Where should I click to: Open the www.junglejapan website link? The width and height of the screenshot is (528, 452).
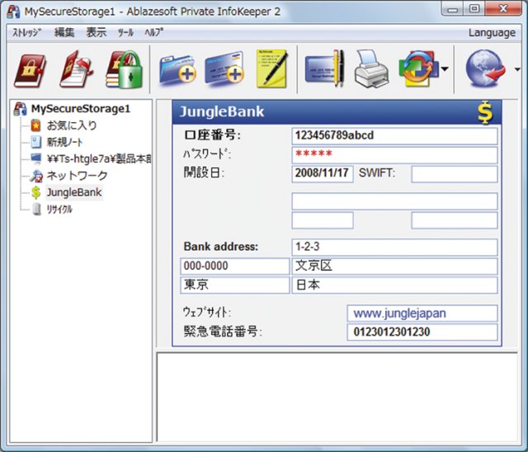[x=399, y=313]
